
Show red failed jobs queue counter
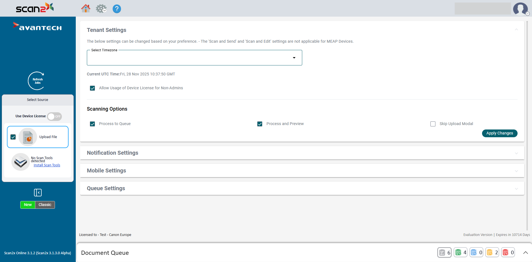508,252
